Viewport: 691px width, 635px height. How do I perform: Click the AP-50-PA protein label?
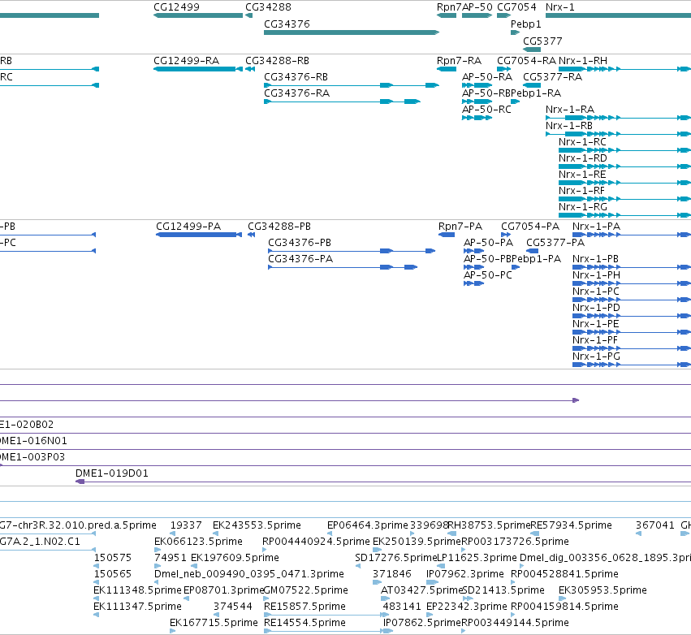click(488, 243)
